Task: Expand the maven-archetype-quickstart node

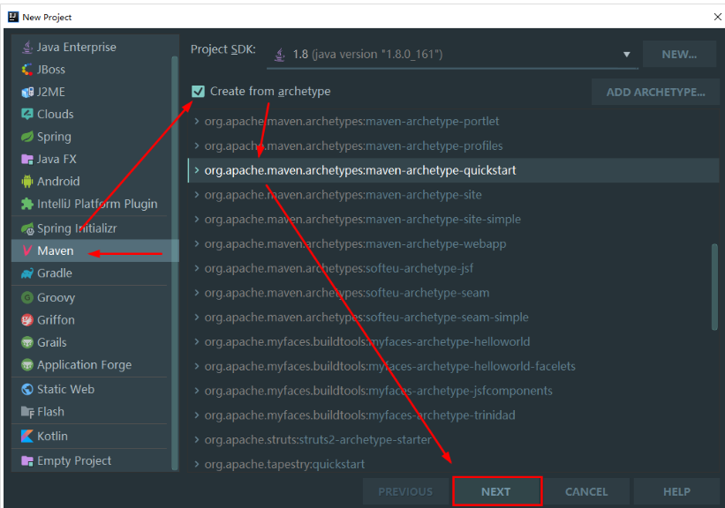Action: click(197, 170)
